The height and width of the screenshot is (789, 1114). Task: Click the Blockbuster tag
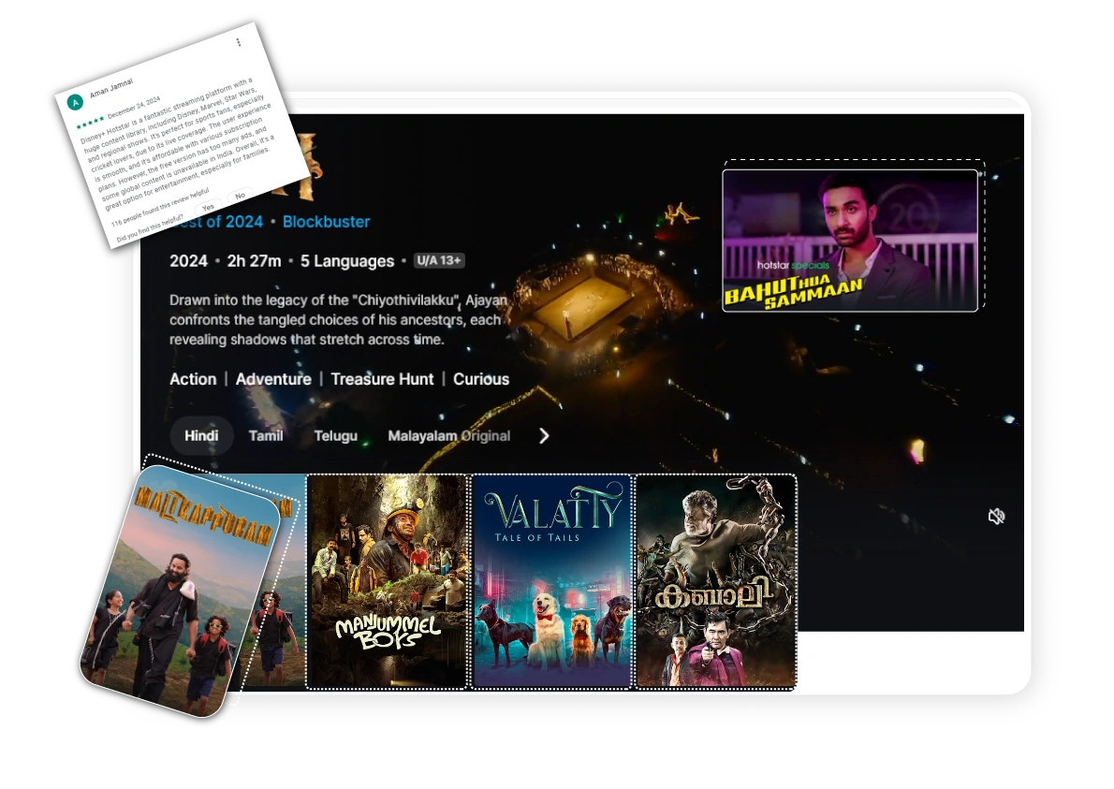coord(326,222)
